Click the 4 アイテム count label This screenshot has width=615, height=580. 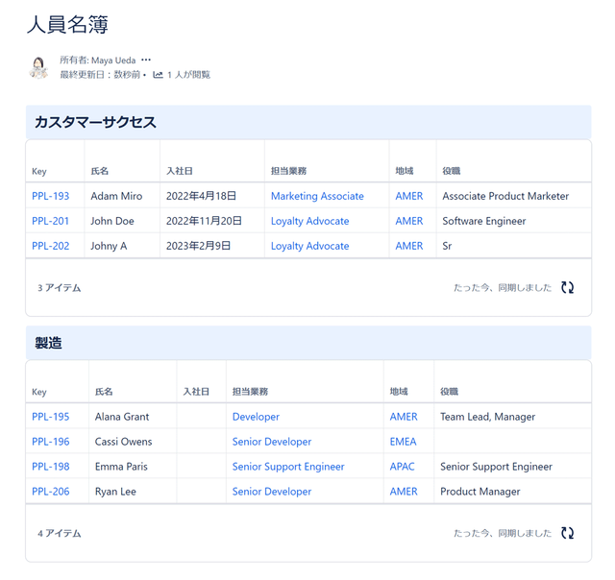click(x=60, y=533)
